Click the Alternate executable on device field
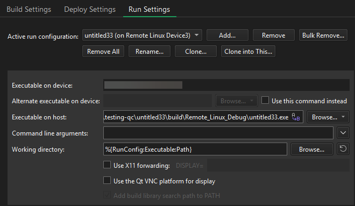355x206 pixels. click(x=158, y=101)
